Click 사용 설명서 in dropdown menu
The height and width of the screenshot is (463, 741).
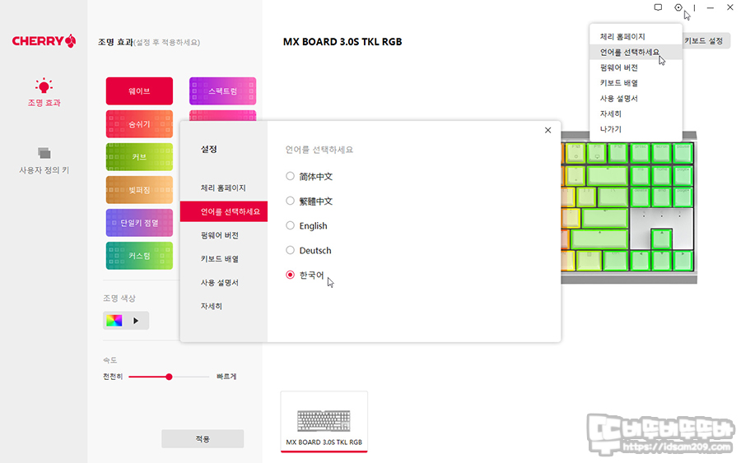(x=636, y=98)
